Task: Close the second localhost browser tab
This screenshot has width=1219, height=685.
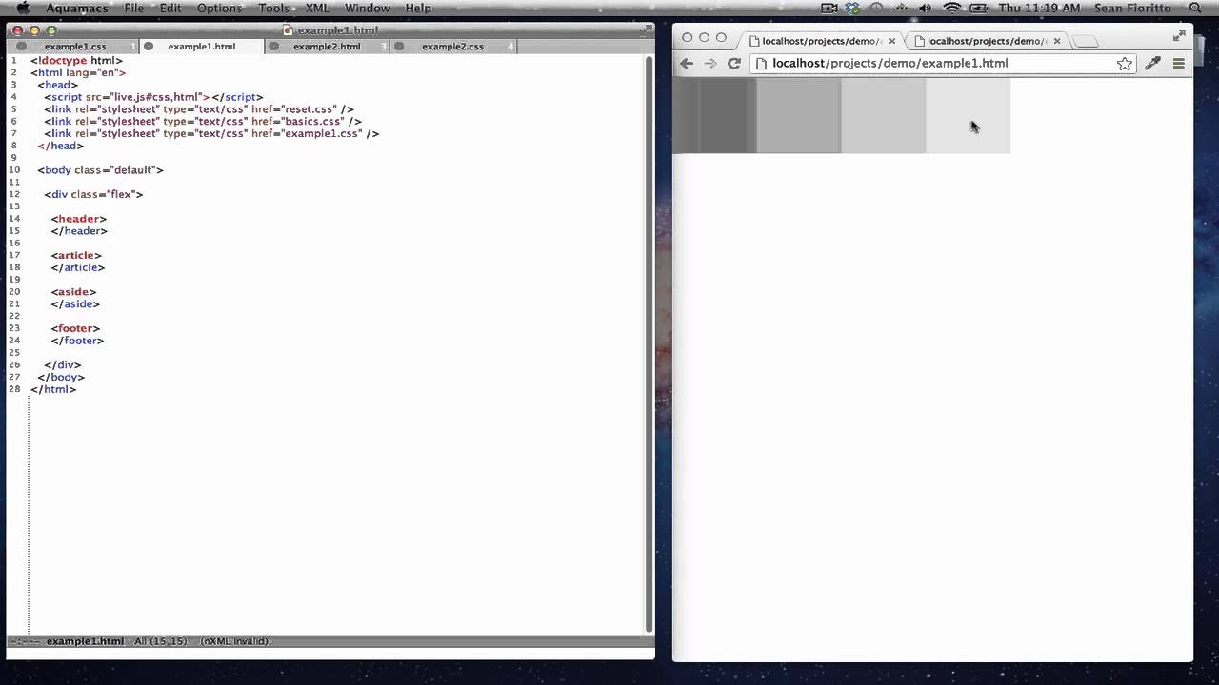Action: 1057,41
